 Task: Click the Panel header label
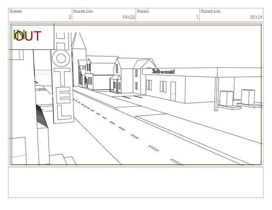143,11
